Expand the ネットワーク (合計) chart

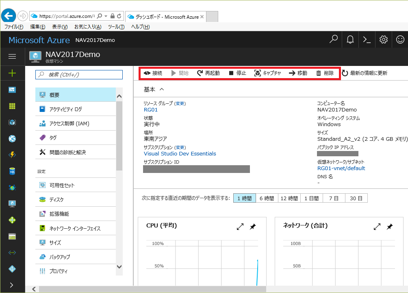(377, 227)
